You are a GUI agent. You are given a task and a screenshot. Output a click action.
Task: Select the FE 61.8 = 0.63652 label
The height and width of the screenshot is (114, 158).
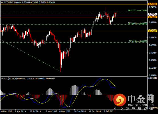pyautogui.click(x=138, y=41)
